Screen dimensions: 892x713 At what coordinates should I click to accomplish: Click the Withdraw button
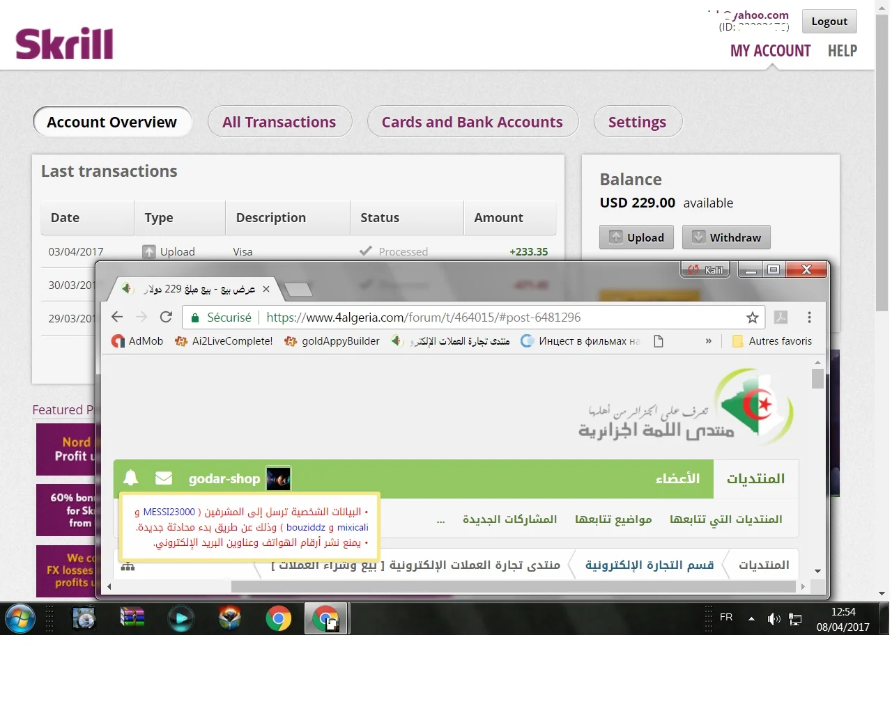click(x=726, y=237)
